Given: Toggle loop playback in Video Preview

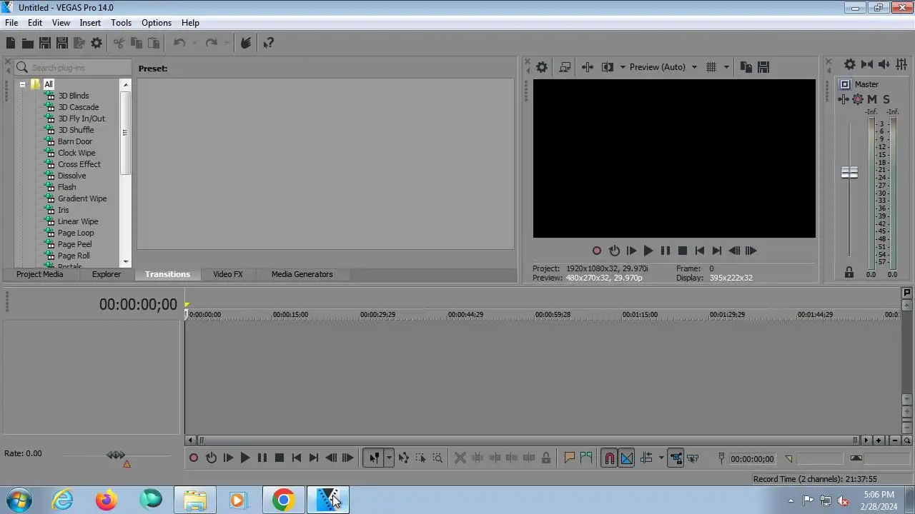Looking at the screenshot, I should (615, 251).
